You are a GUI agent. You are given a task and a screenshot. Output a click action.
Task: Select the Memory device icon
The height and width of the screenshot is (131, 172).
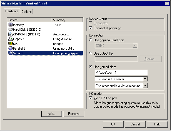(11, 25)
